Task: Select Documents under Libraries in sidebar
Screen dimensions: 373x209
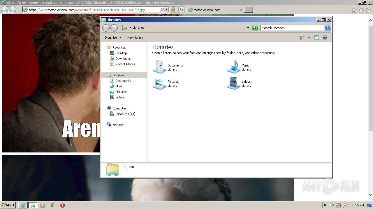Action: pyautogui.click(x=123, y=81)
